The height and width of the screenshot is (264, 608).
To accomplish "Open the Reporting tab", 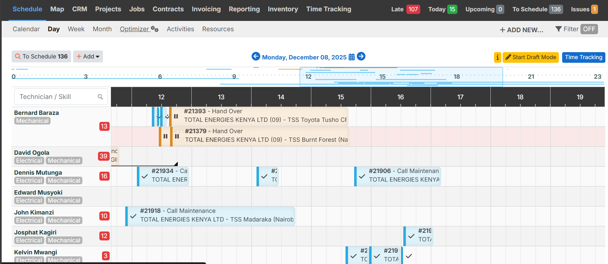I will tap(244, 9).
